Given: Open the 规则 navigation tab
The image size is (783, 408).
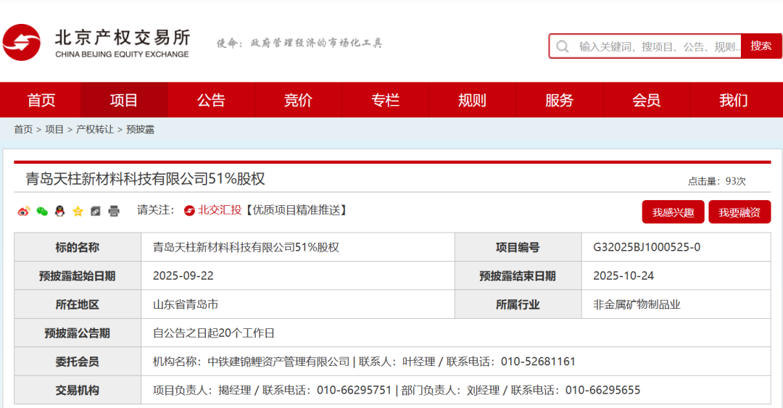Looking at the screenshot, I should click(472, 100).
